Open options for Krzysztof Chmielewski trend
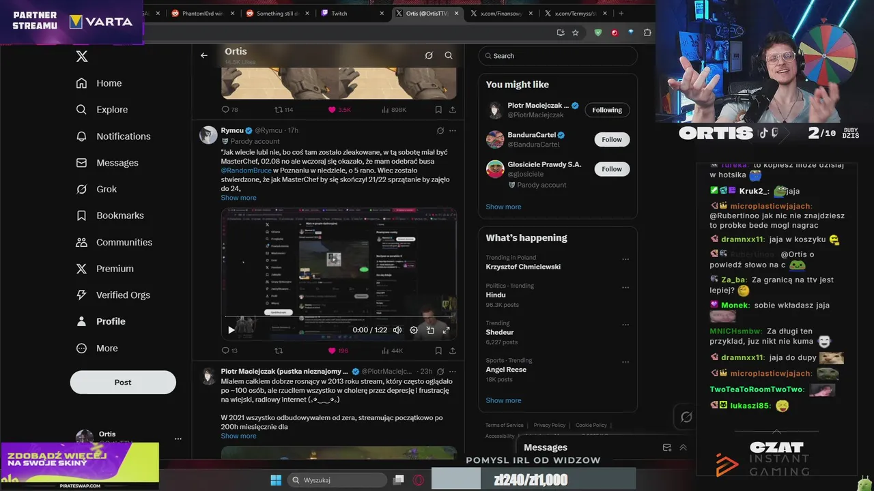This screenshot has width=874, height=491. click(625, 259)
